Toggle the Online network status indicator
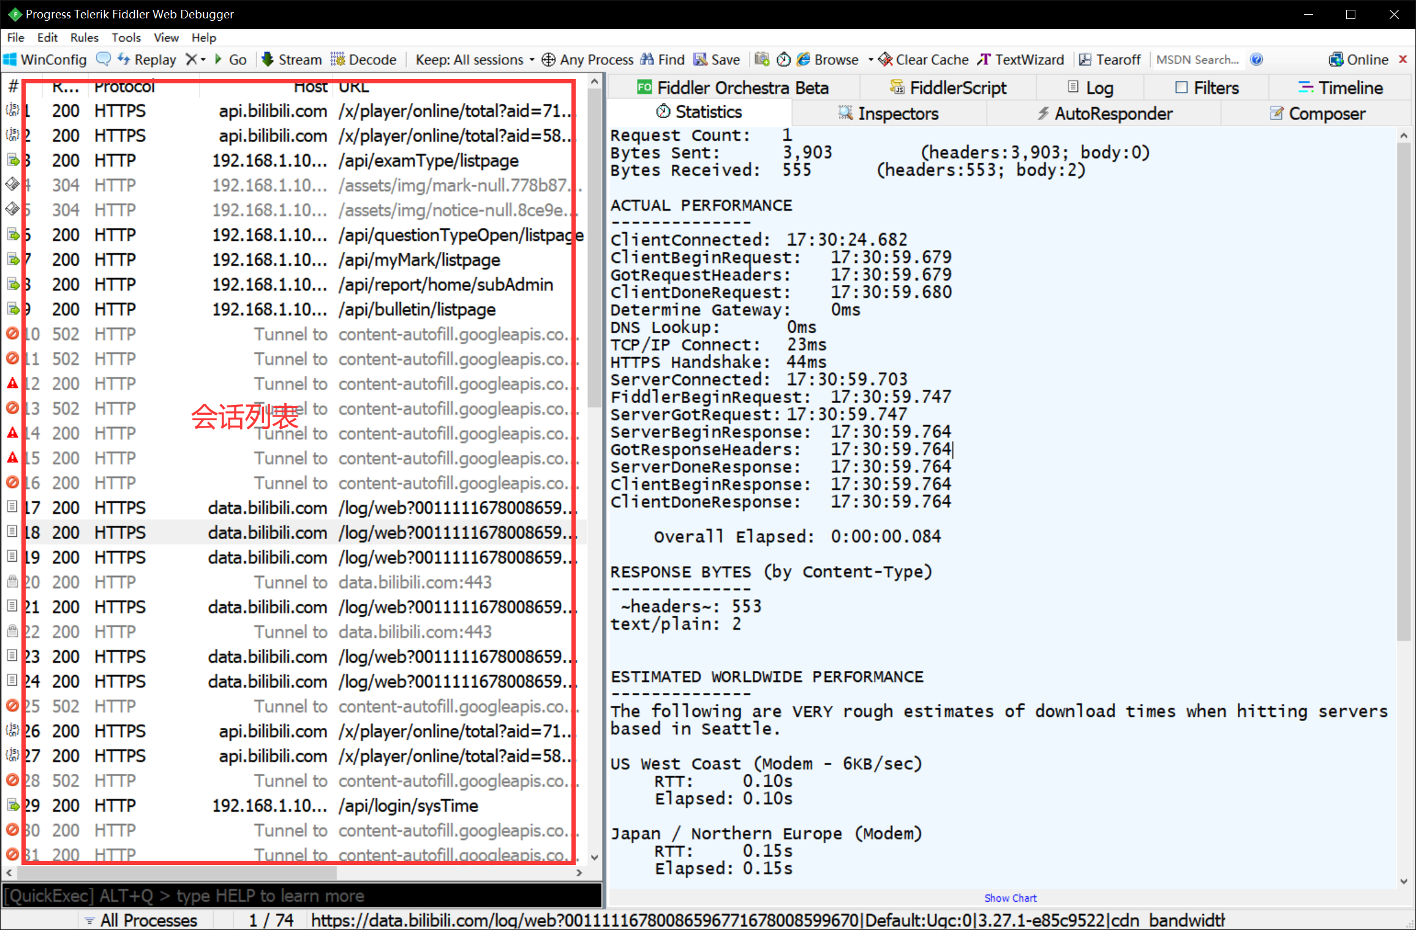 pos(1358,59)
